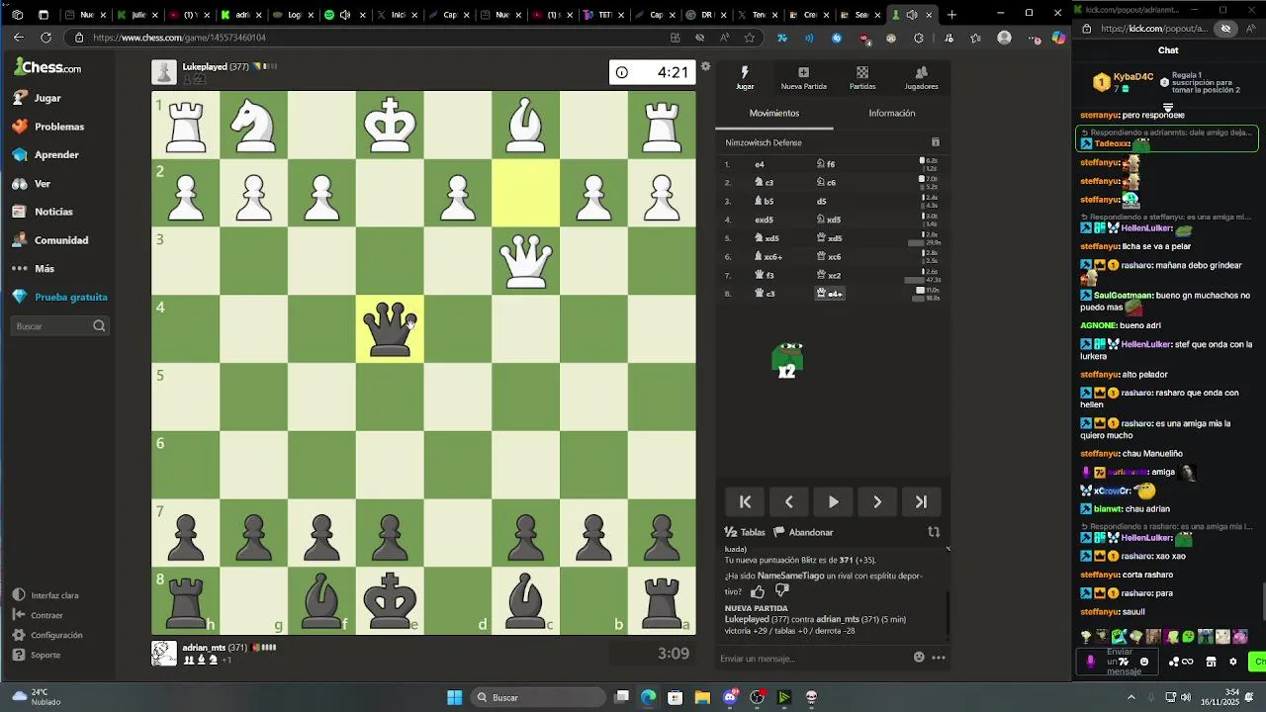The height and width of the screenshot is (712, 1266).
Task: Open File Explorer from the taskbar
Action: point(702,697)
